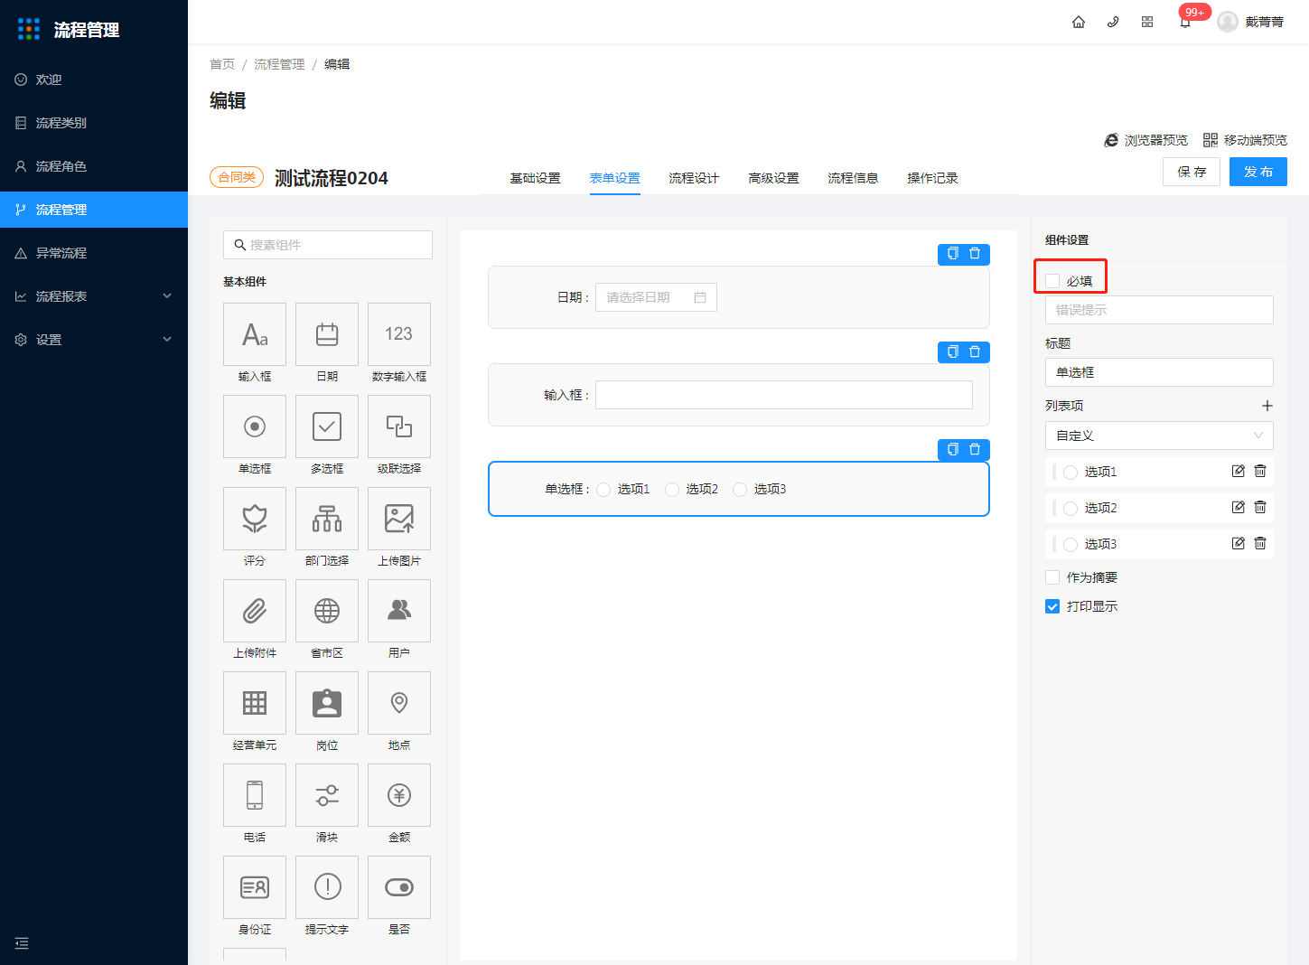Select the 上传附件 attachment component

tap(255, 611)
